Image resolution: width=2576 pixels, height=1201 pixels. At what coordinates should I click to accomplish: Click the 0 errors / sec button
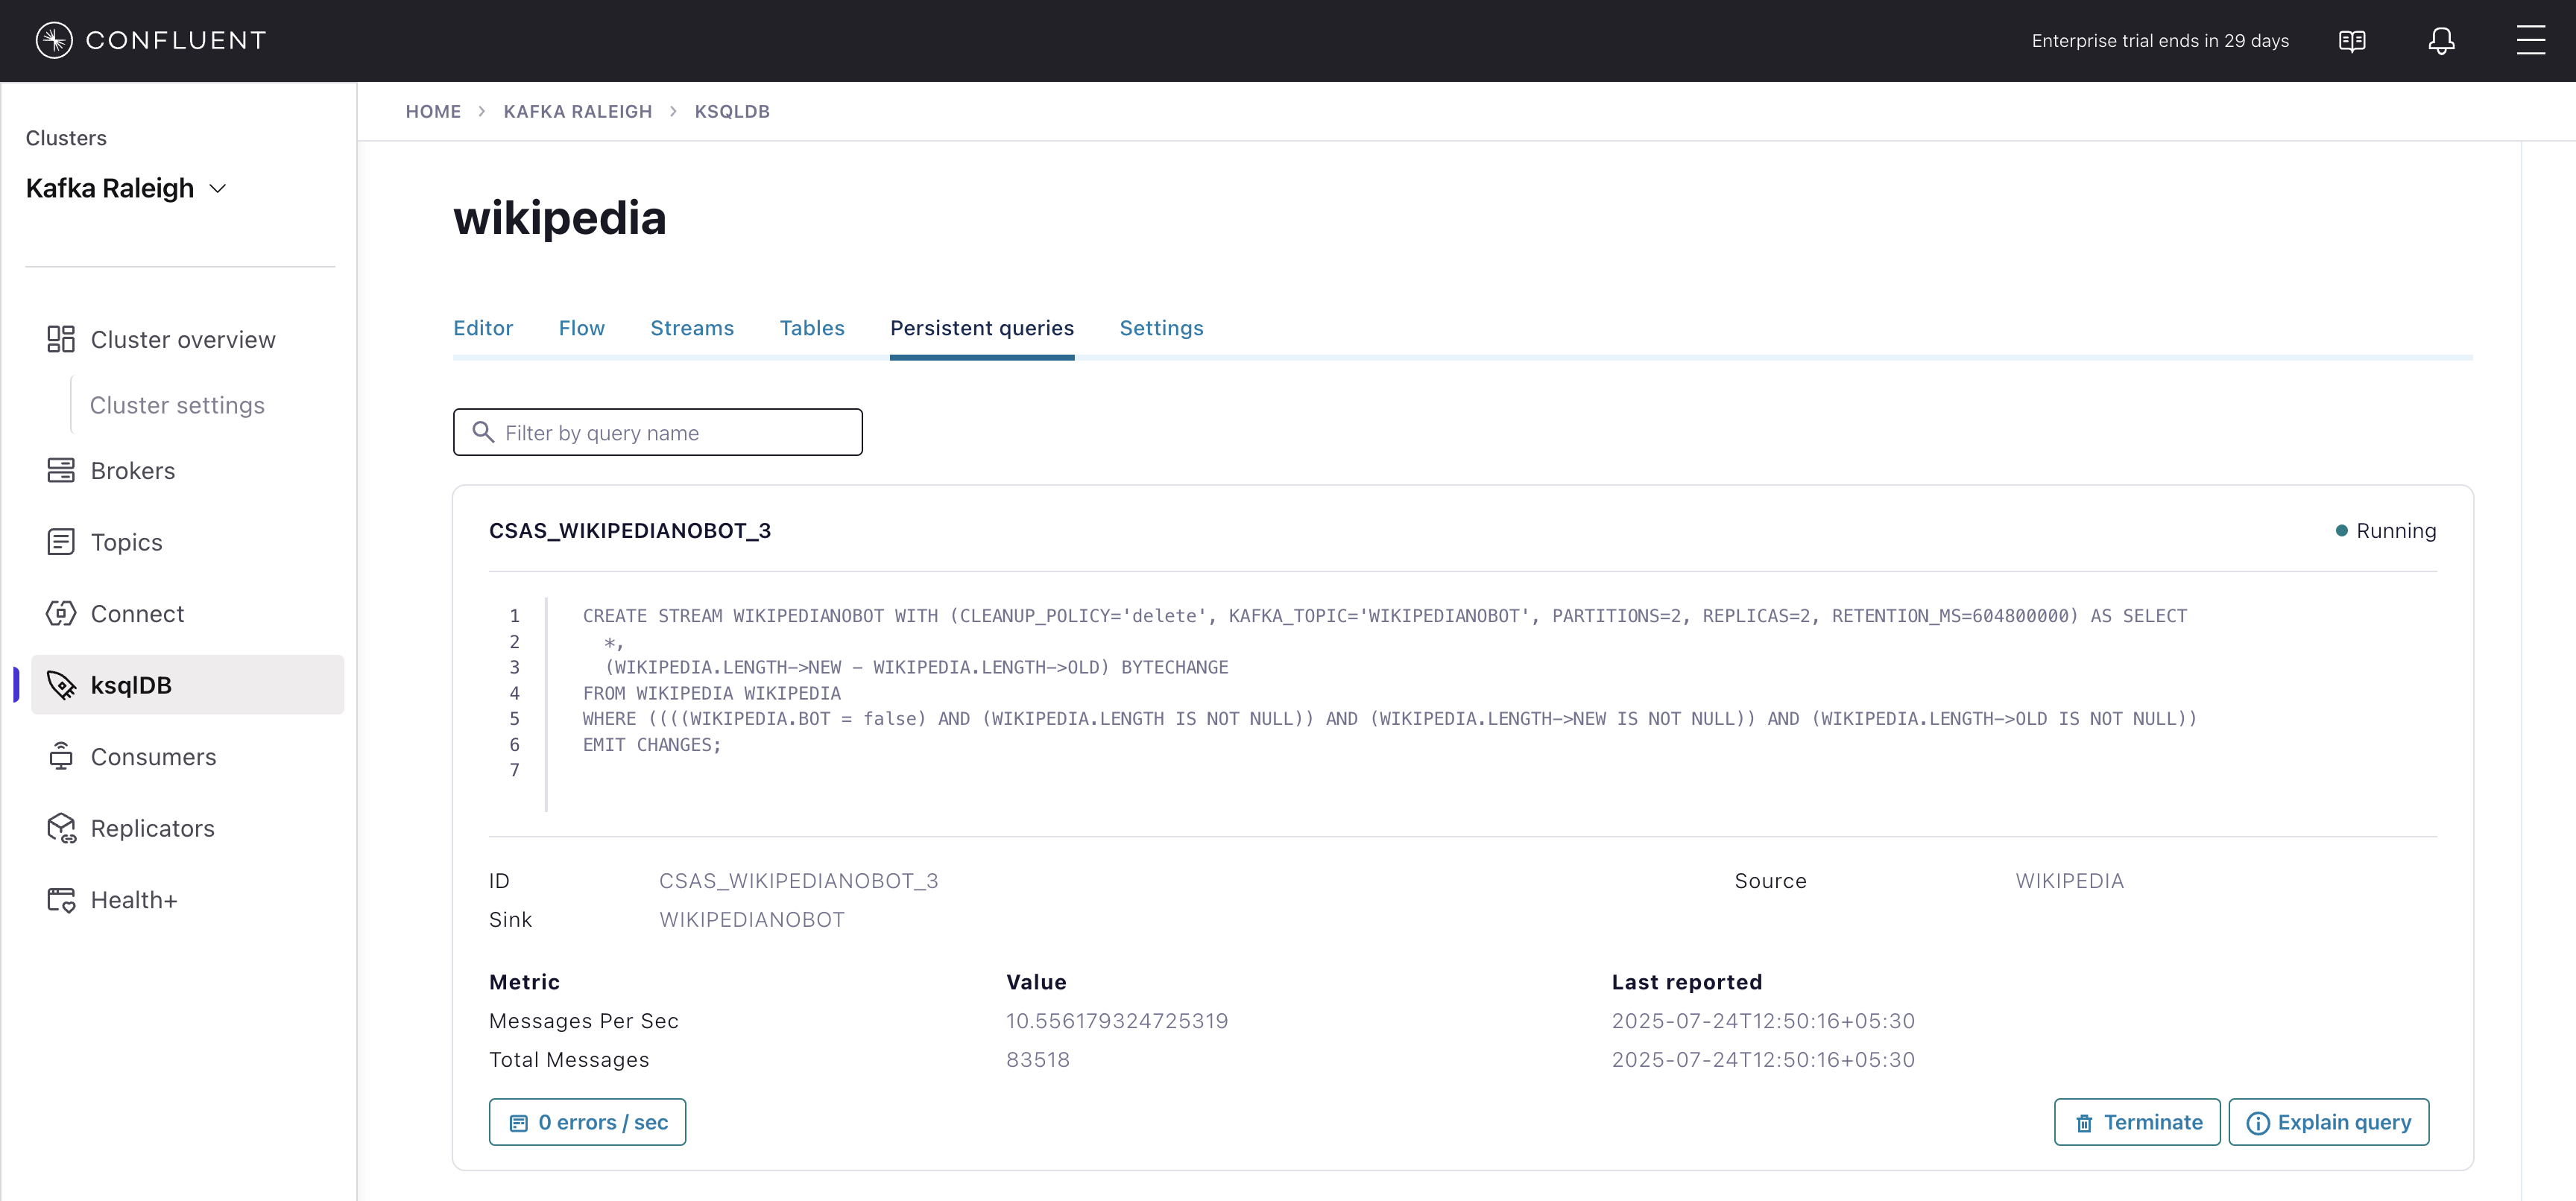(587, 1122)
